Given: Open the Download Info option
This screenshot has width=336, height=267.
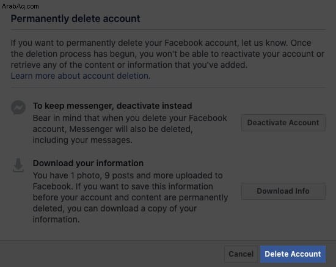Looking at the screenshot, I should pyautogui.click(x=283, y=191).
